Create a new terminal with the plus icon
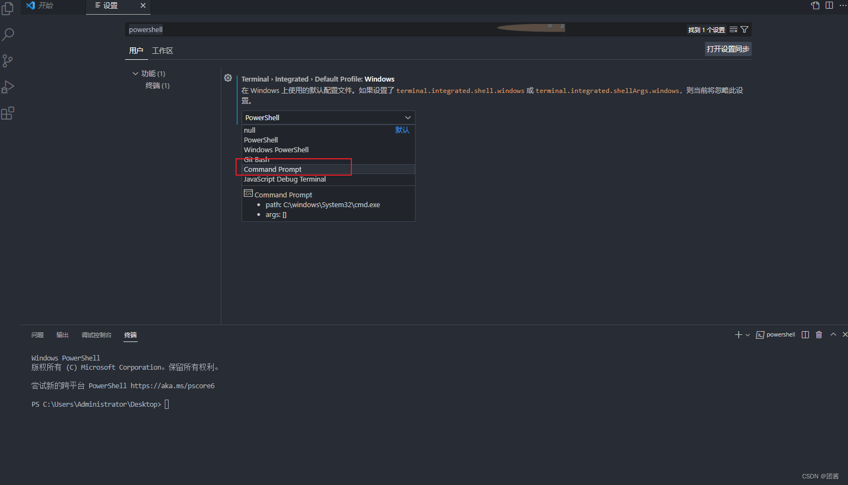The image size is (848, 485). pyautogui.click(x=738, y=334)
